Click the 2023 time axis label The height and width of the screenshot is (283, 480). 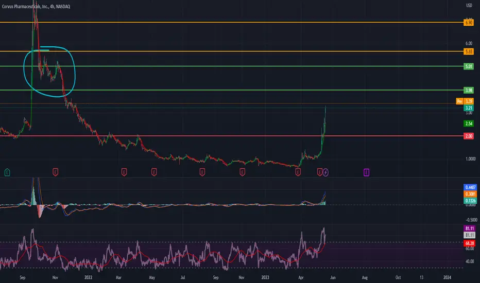[265, 277]
